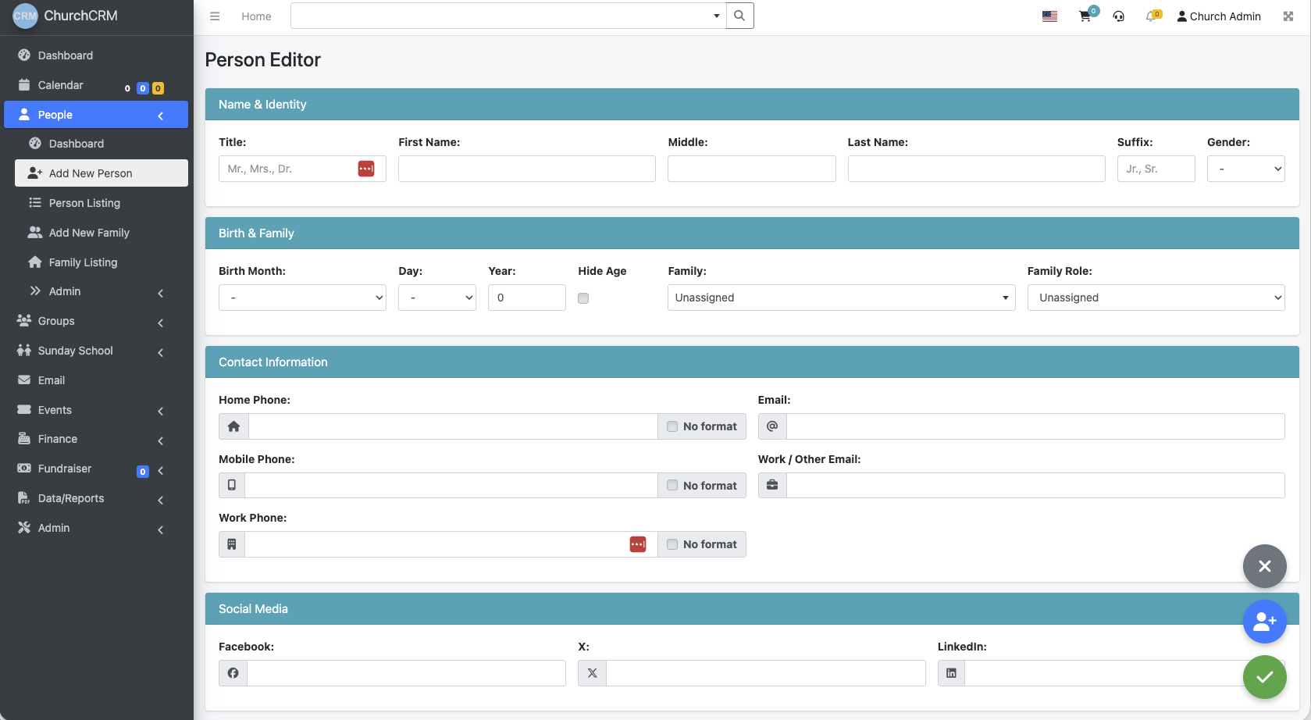The width and height of the screenshot is (1311, 720).
Task: Enable the Hide Age checkbox
Action: 582,298
